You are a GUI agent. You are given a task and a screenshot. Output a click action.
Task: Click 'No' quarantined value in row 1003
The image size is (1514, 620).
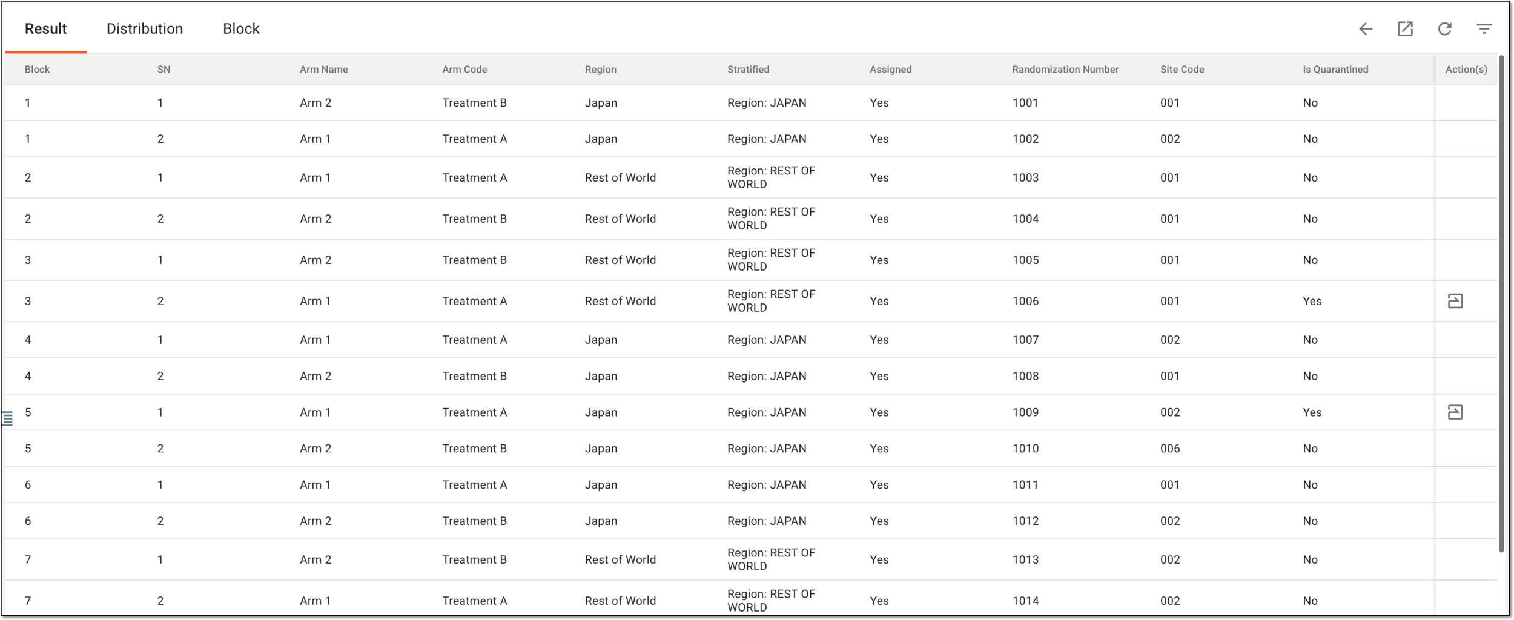tap(1310, 178)
